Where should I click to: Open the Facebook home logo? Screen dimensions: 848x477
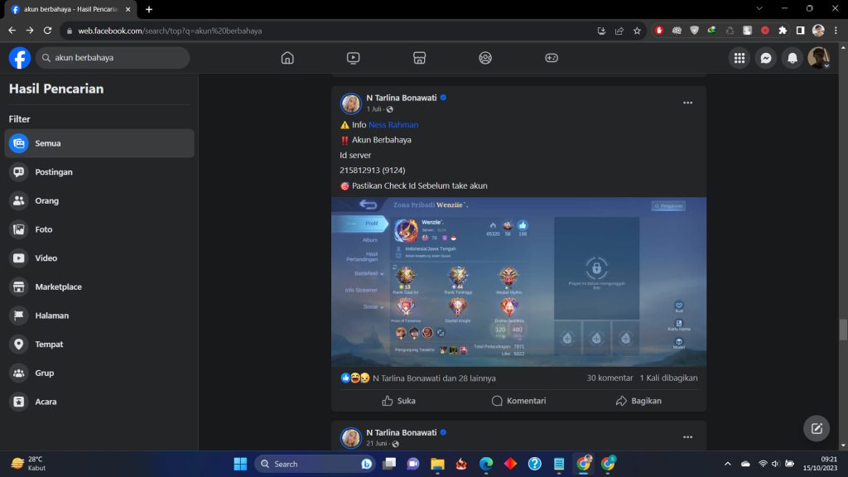point(20,58)
